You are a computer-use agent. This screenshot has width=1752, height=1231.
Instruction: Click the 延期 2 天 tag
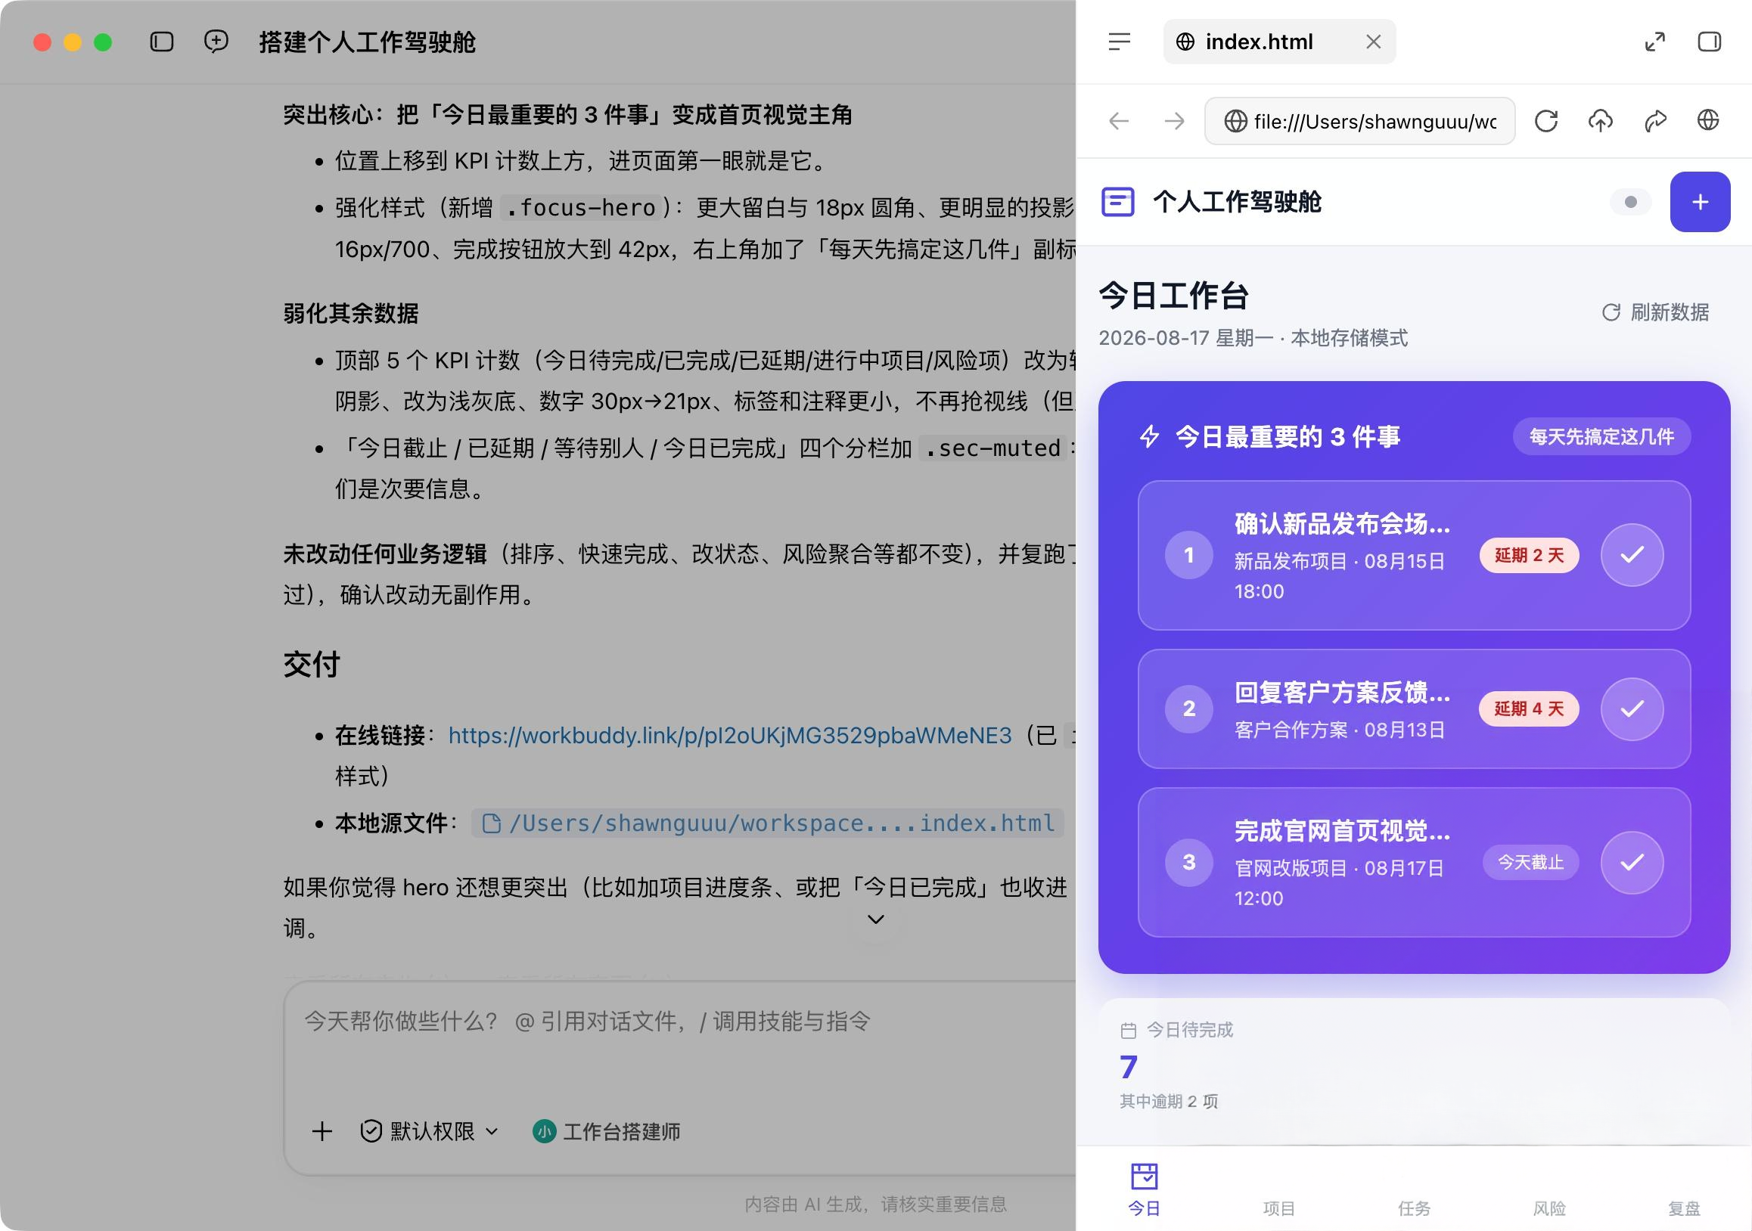tap(1528, 555)
